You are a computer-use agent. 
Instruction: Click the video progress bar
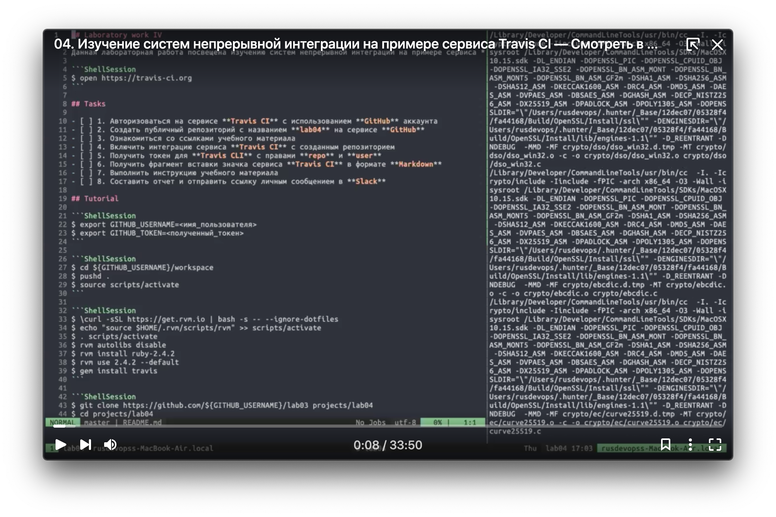click(388, 426)
